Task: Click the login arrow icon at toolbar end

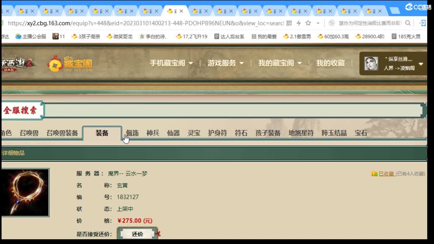Action: tap(423, 23)
